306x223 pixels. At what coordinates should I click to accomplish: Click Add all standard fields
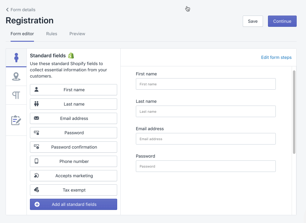coord(73,204)
